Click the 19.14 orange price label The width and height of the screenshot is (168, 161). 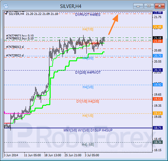pyautogui.click(x=158, y=113)
